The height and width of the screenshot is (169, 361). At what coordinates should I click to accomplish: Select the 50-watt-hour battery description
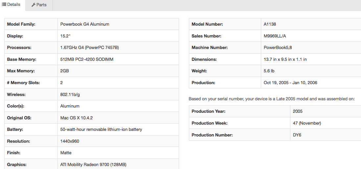point(101,129)
